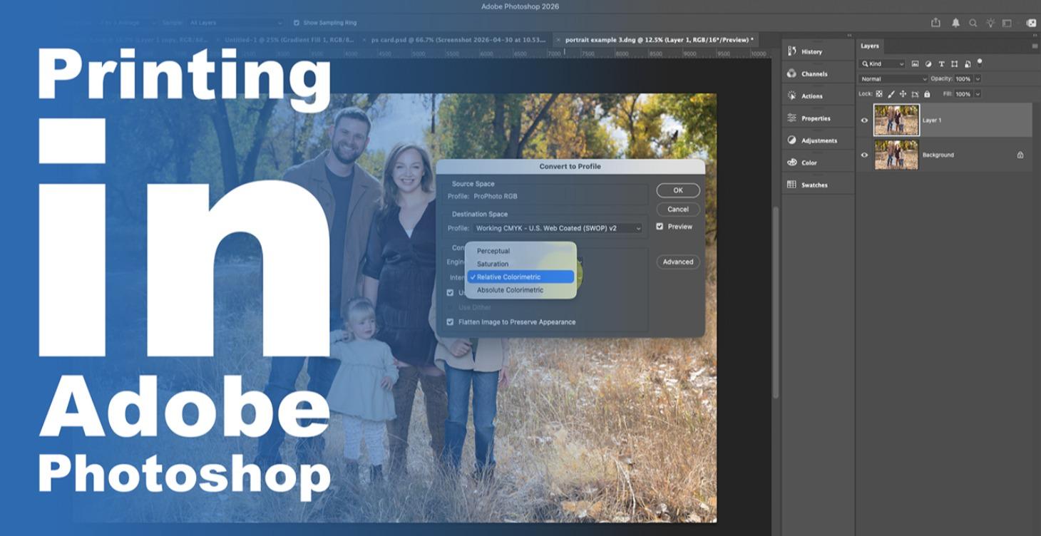
Task: Open notifications bell icon
Action: pos(955,23)
